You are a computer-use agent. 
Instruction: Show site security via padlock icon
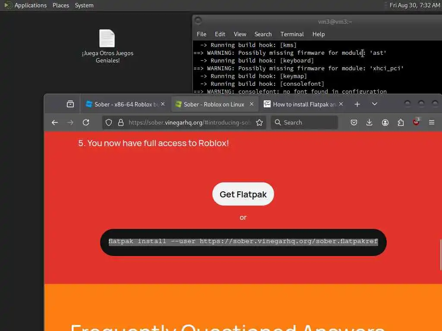pos(121,122)
